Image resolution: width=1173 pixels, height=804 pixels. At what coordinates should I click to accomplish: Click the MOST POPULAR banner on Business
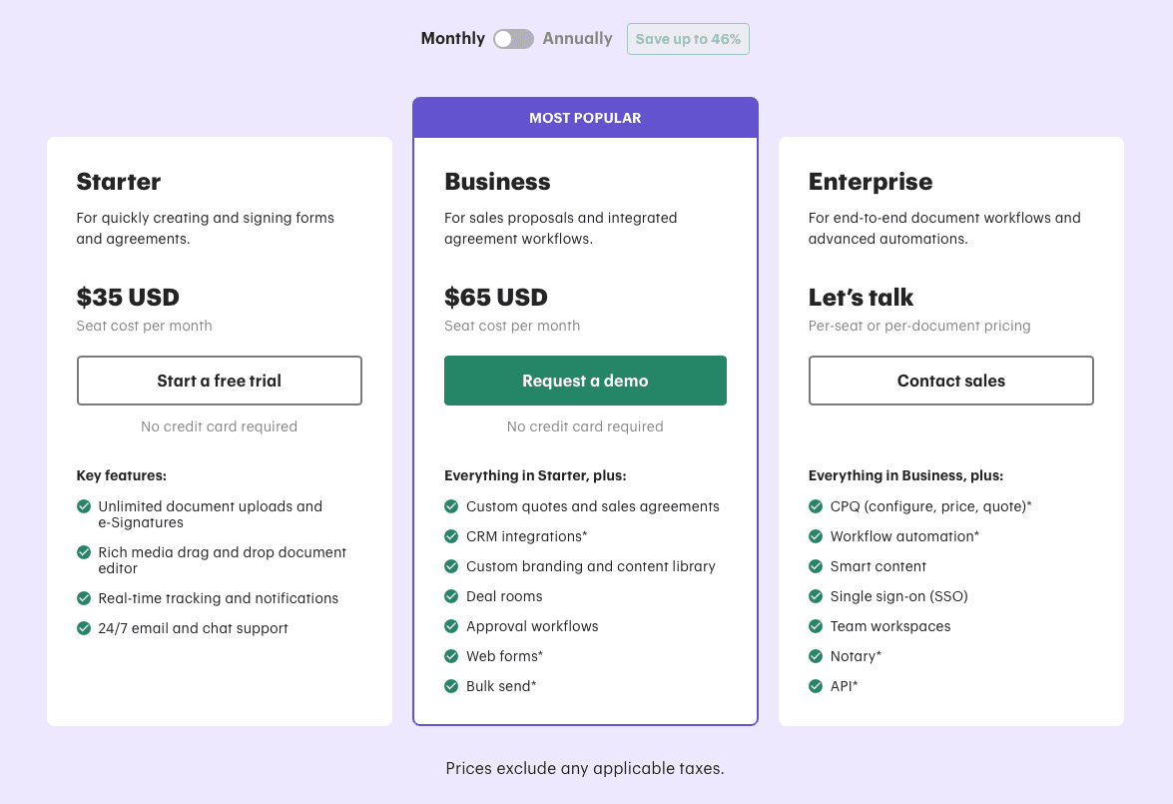click(585, 118)
